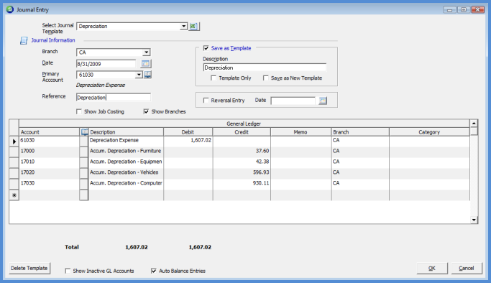This screenshot has height=283, width=491.
Task: Click the account cell 17010
Action: point(49,163)
